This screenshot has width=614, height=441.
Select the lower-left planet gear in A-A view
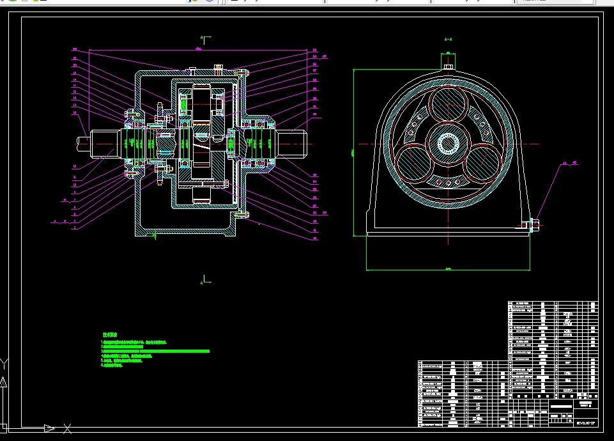(415, 163)
